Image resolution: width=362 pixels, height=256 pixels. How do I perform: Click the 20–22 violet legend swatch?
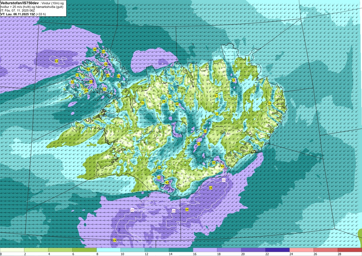253,250
